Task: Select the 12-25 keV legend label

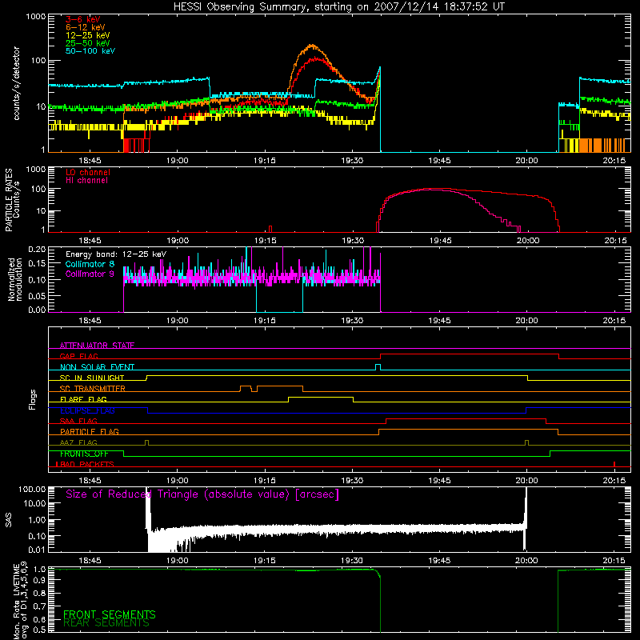Action: [88, 35]
